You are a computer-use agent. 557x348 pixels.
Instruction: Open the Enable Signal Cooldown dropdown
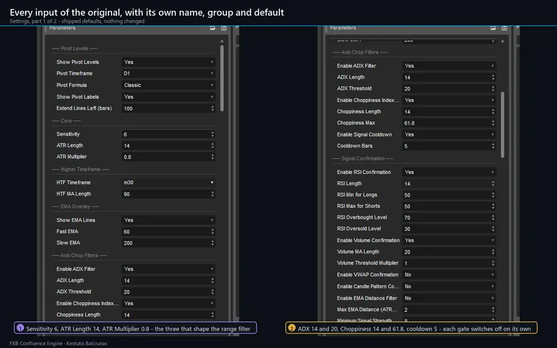[x=449, y=134]
